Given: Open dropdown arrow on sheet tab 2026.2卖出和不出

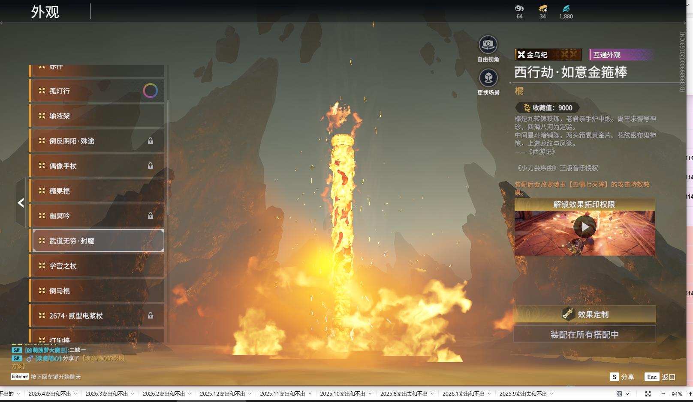Looking at the screenshot, I should [x=190, y=394].
